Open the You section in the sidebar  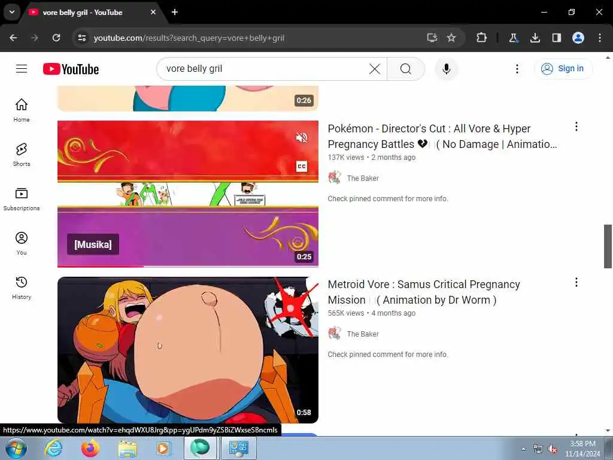[x=22, y=243]
